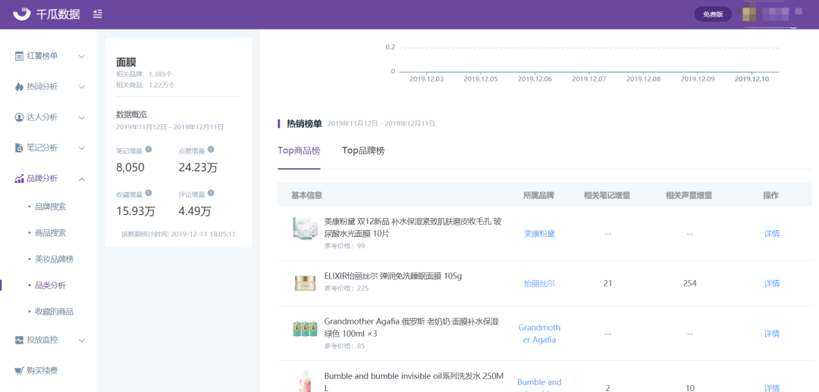Image resolution: width=819 pixels, height=392 pixels.
Task: Click the ELIXIR sleeping mask jar thumbnail
Action: click(x=305, y=283)
